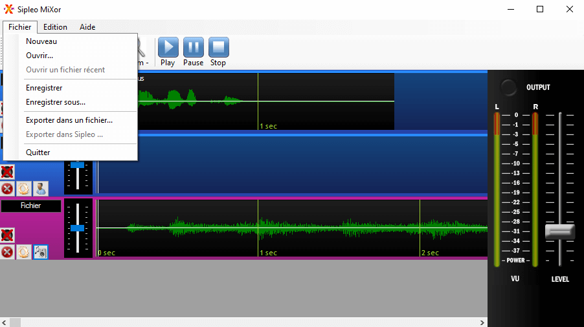Click the 1 sec marker on top track
Viewport: 584px width, 327px height.
tap(268, 126)
